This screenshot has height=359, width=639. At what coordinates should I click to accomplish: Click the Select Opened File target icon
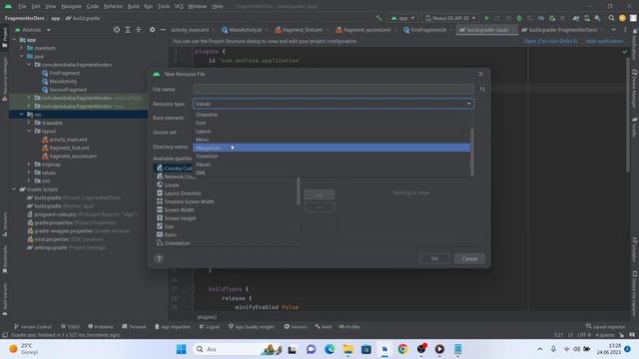coord(117,30)
